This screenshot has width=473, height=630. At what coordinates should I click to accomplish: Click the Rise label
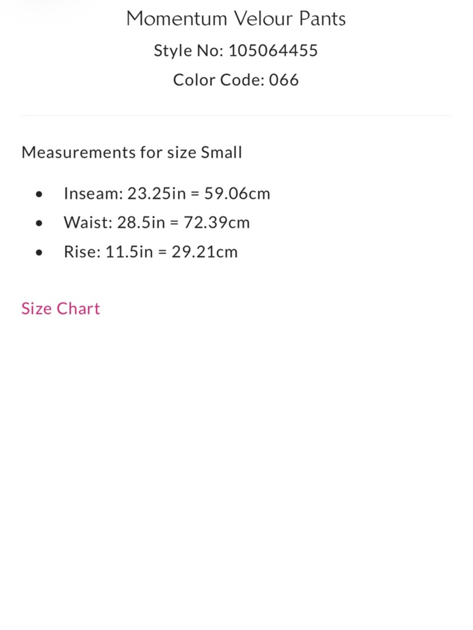(x=82, y=252)
